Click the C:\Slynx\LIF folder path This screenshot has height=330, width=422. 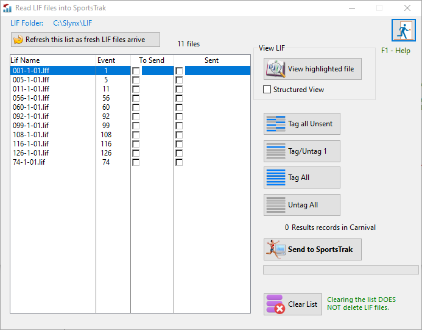(72, 23)
